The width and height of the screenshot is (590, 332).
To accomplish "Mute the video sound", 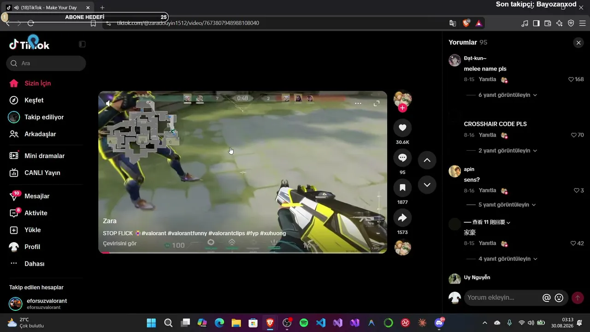I will pos(108,103).
